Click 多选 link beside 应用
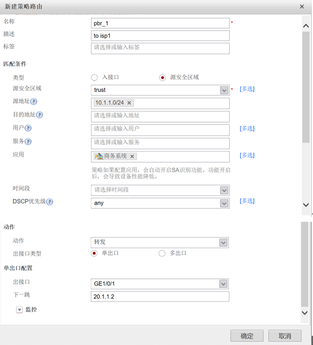Screen dimensions: 313x345 [247, 156]
